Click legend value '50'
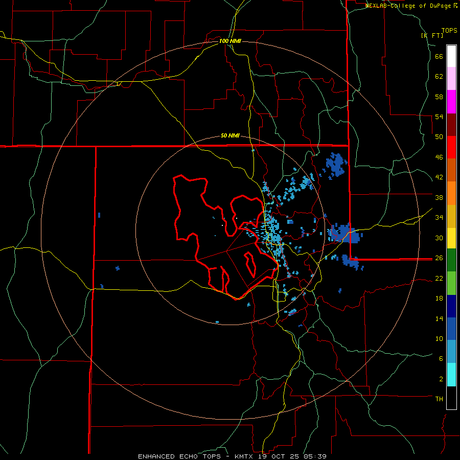 pos(439,137)
